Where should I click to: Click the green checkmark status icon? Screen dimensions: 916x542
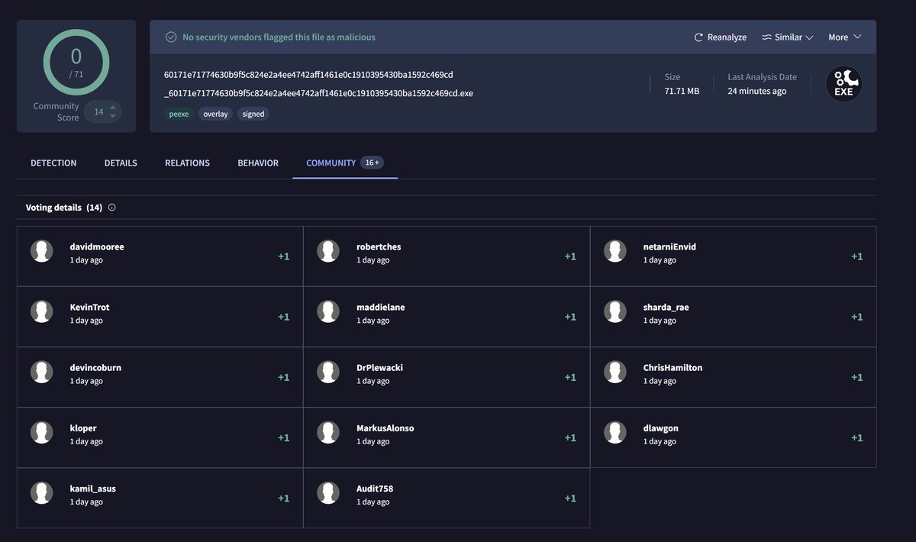[x=171, y=37]
